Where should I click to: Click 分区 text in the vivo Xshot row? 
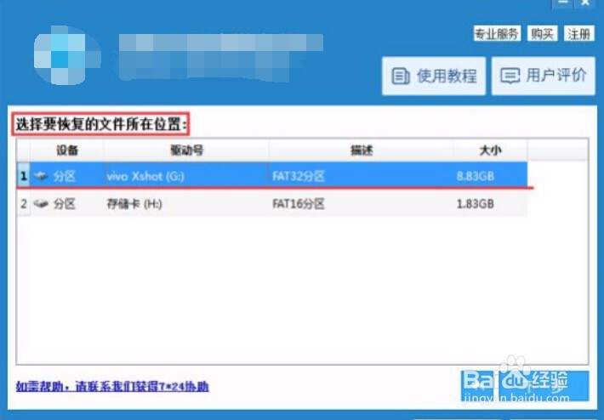point(65,176)
